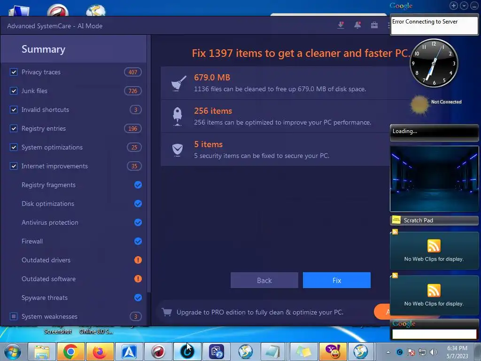The width and height of the screenshot is (481, 361).
Task: Open the Scratch Pad gadget
Action: [434, 220]
